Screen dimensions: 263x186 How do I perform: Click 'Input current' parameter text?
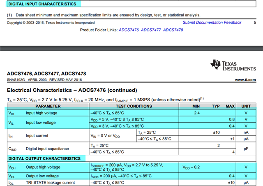(37, 136)
